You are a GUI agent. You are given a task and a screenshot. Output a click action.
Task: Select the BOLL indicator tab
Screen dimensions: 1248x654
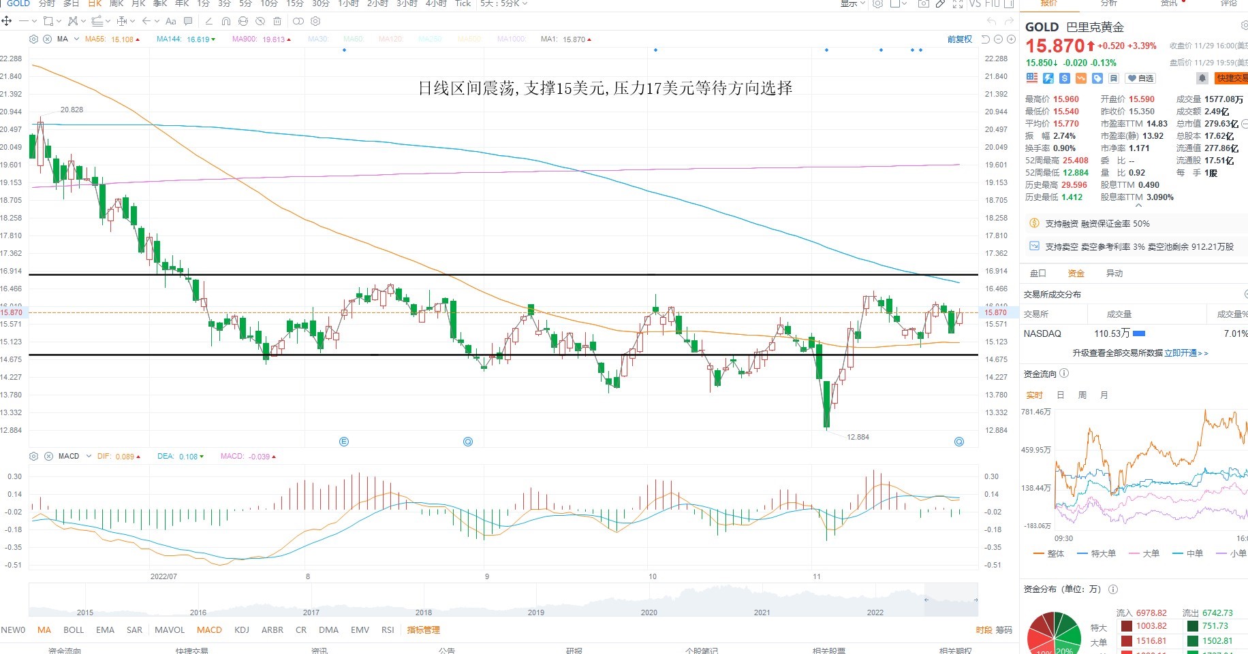click(74, 630)
